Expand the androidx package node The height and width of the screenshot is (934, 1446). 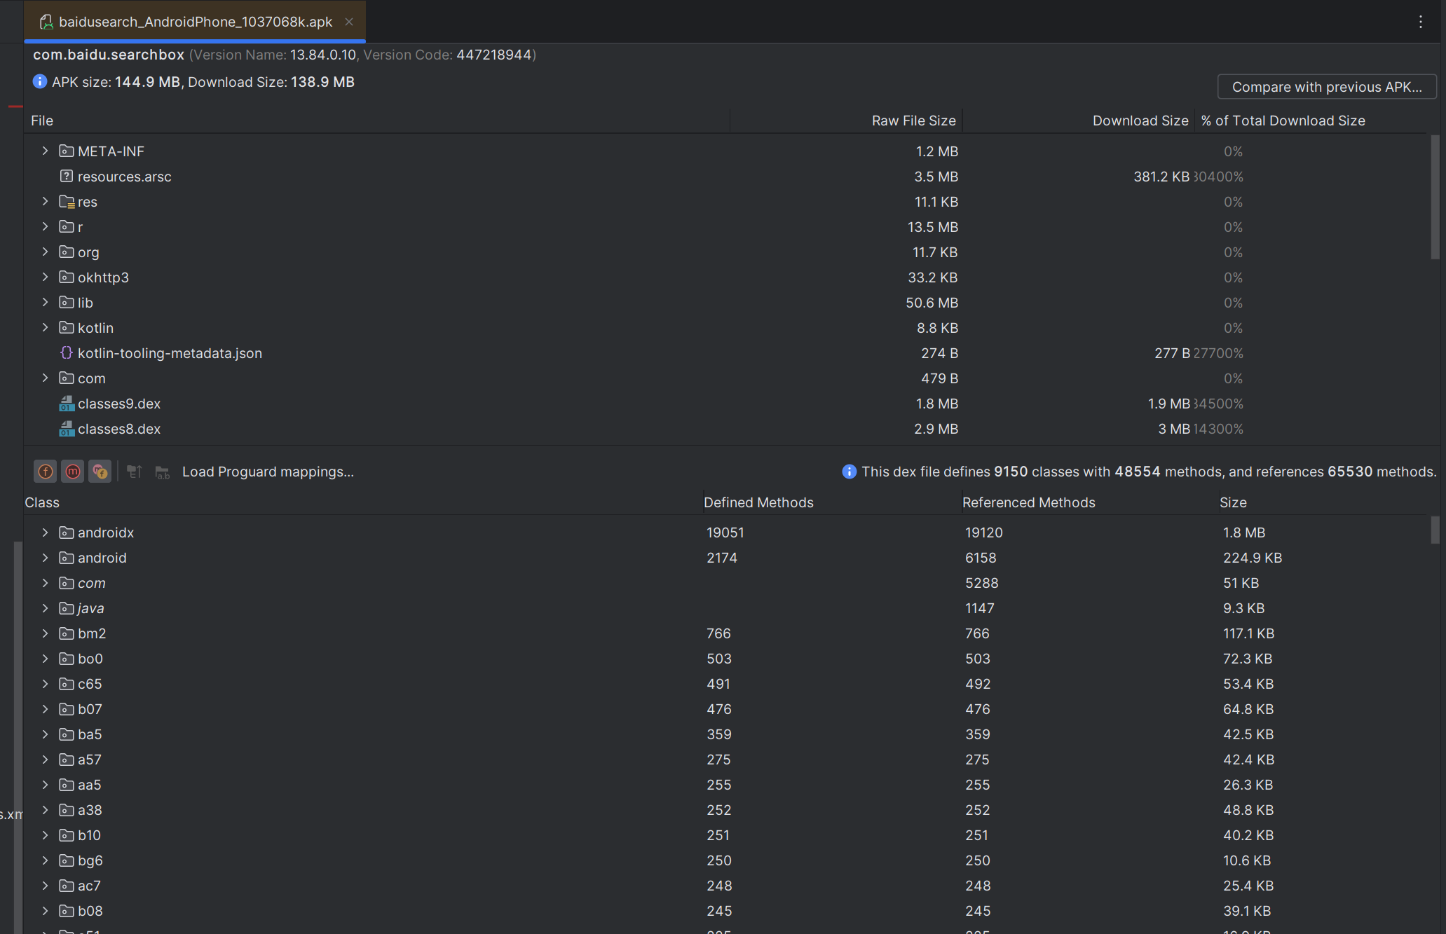(x=46, y=533)
